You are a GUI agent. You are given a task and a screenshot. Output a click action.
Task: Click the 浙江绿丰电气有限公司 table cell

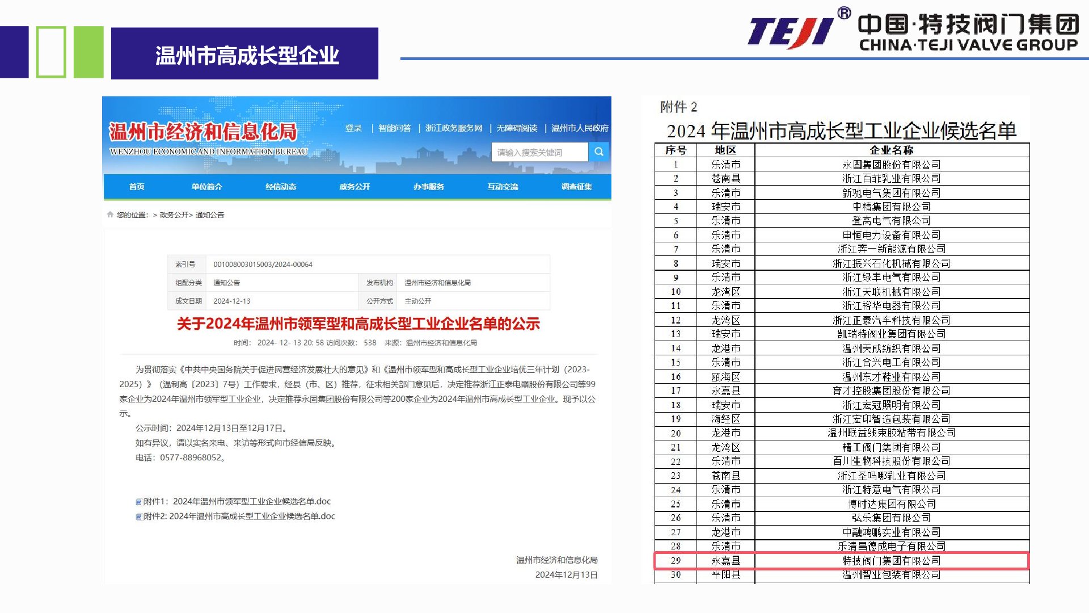click(892, 278)
